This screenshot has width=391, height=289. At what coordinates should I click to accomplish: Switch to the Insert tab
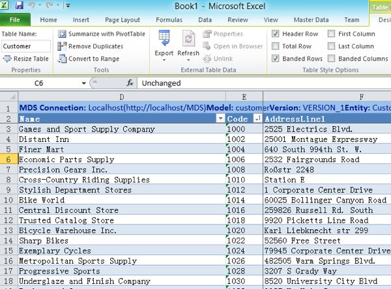click(81, 20)
